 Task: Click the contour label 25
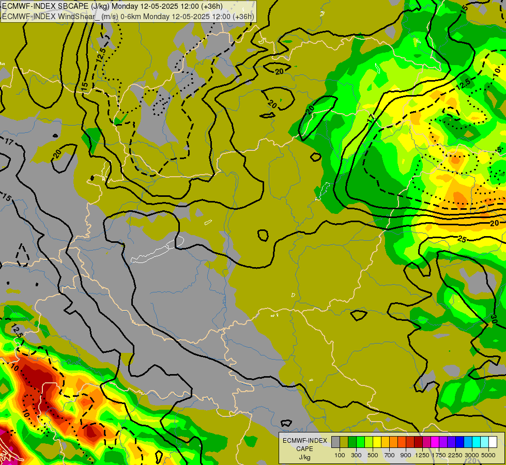coord(462,239)
